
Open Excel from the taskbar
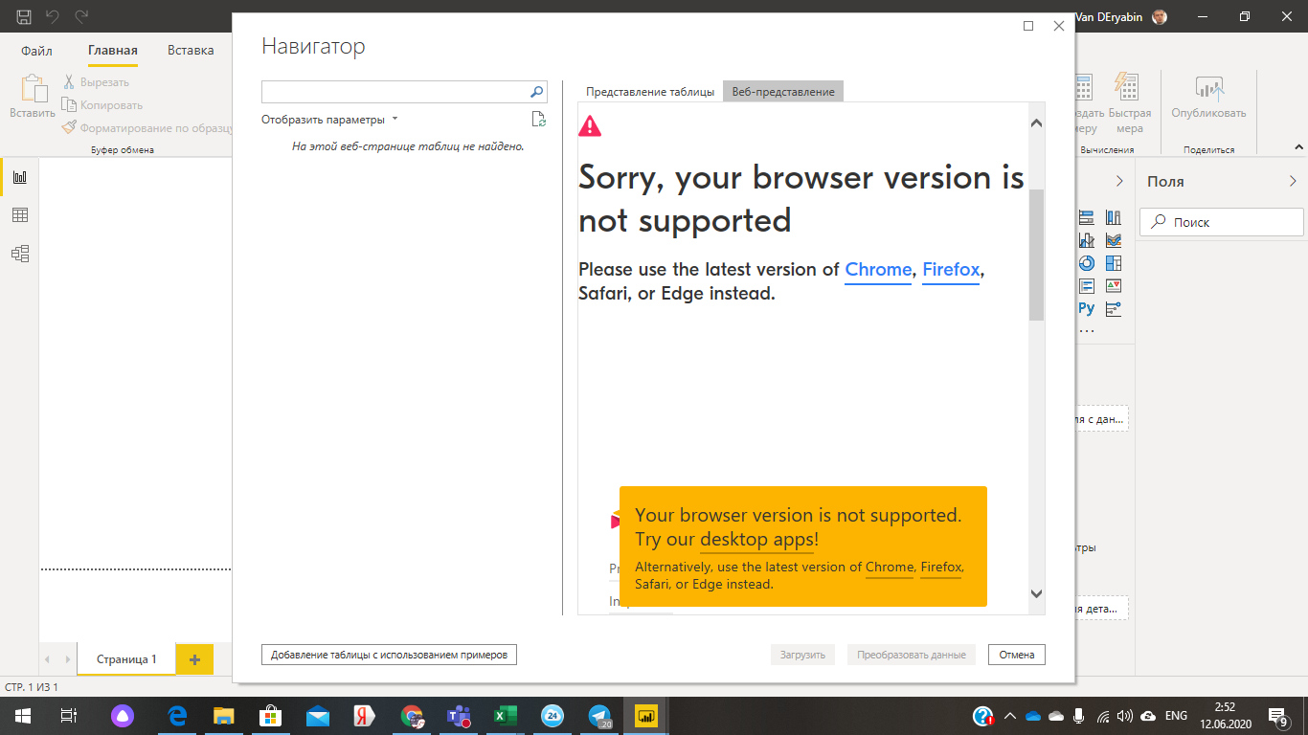[x=505, y=715]
